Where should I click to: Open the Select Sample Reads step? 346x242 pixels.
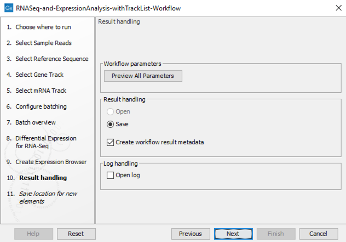[43, 43]
